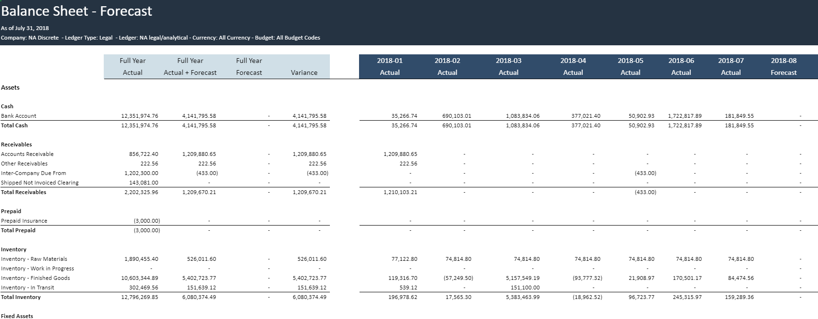Select the 'Assets' section heading
Viewport: 818px width, 319px height.
click(x=11, y=88)
